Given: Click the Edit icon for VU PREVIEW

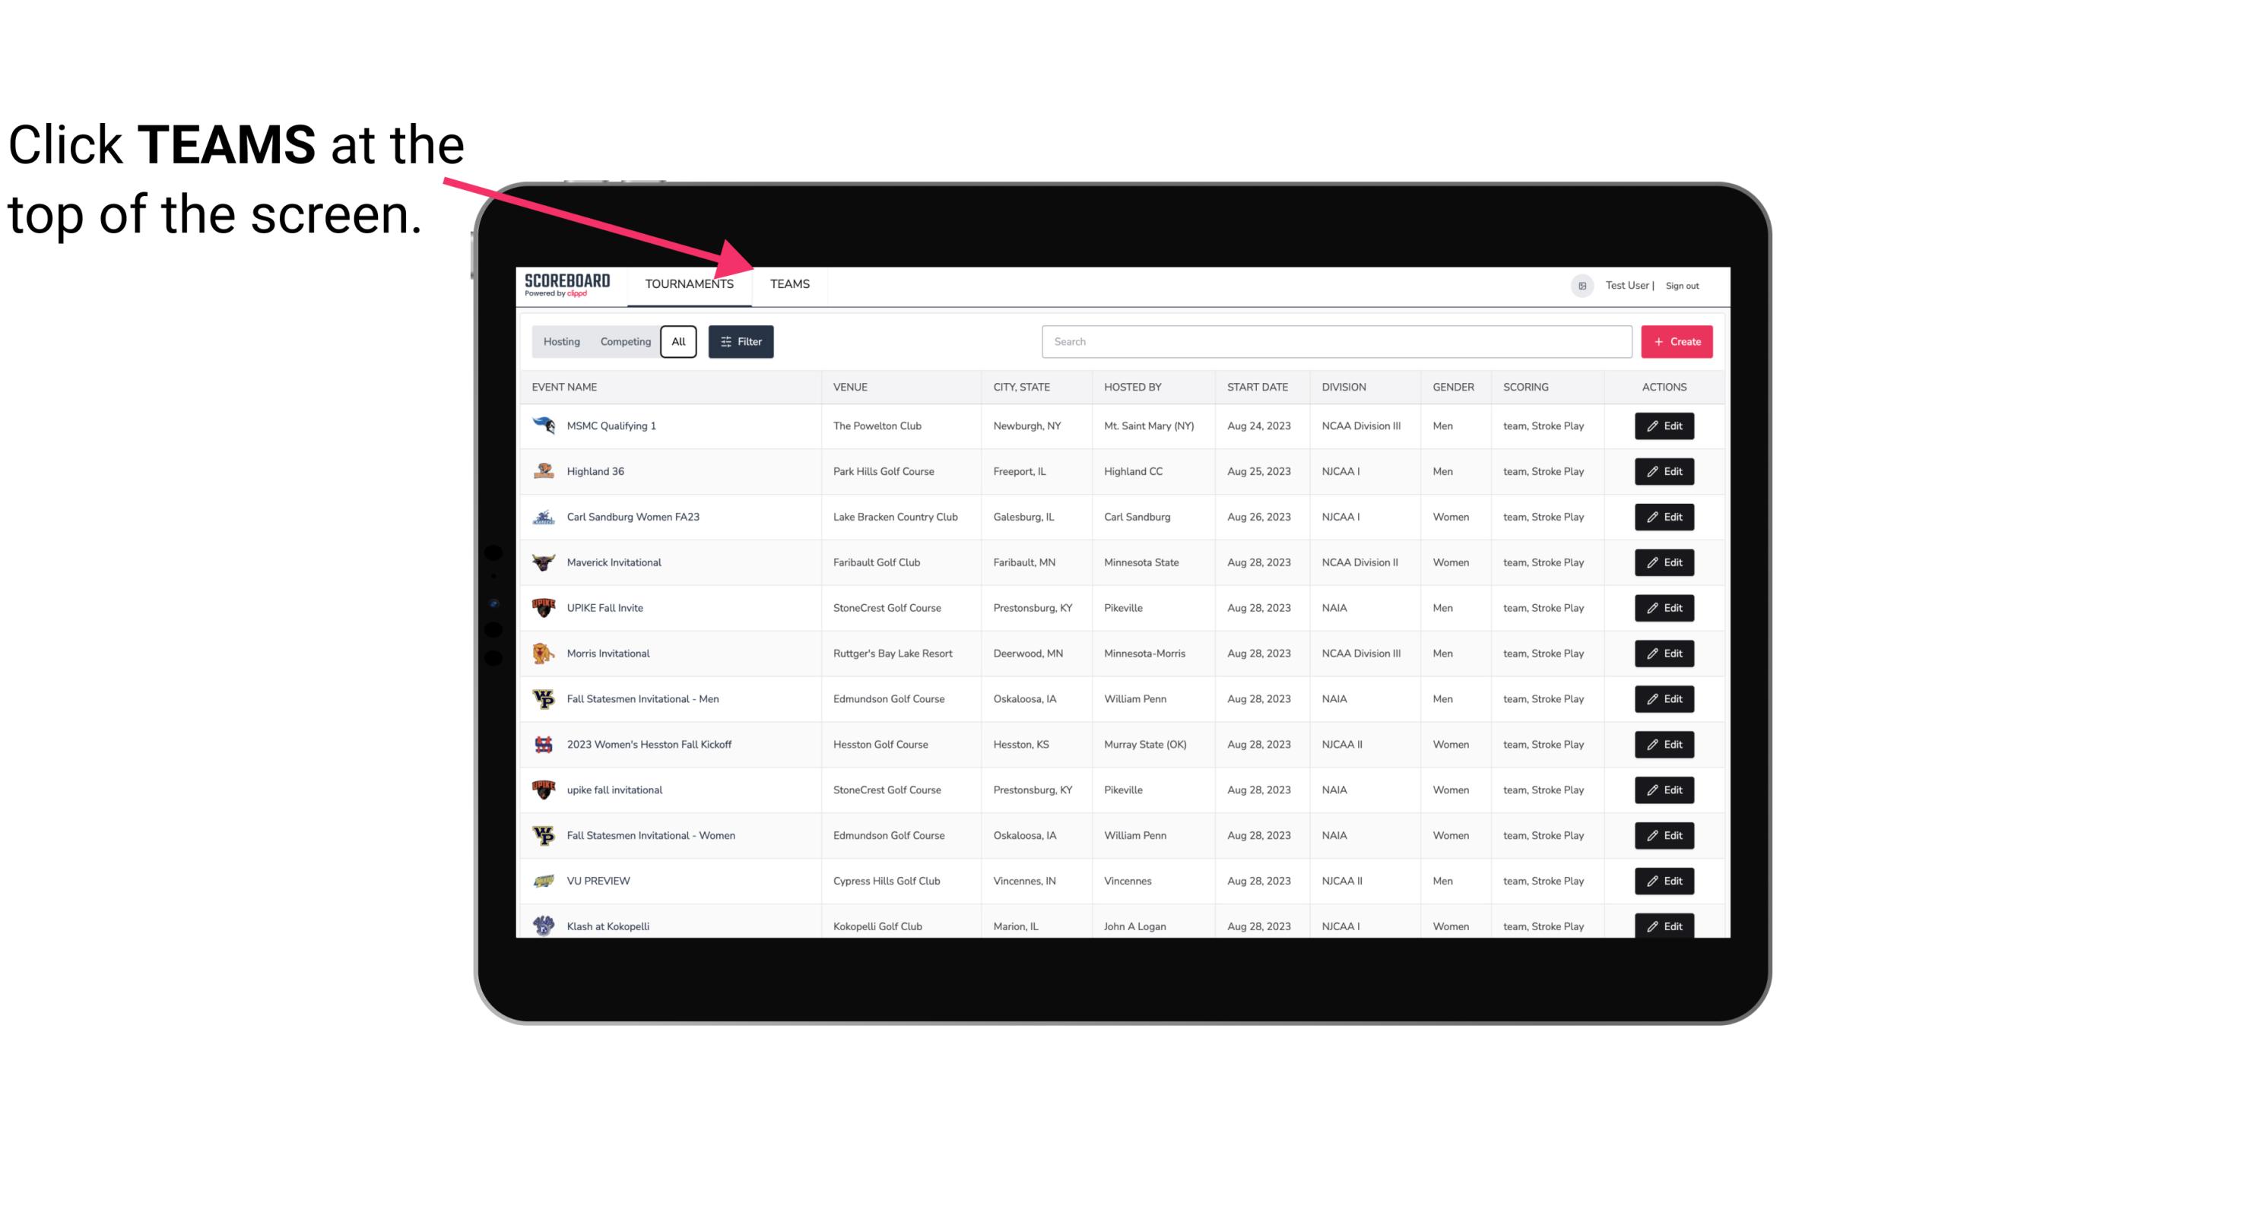Looking at the screenshot, I should [x=1664, y=879].
